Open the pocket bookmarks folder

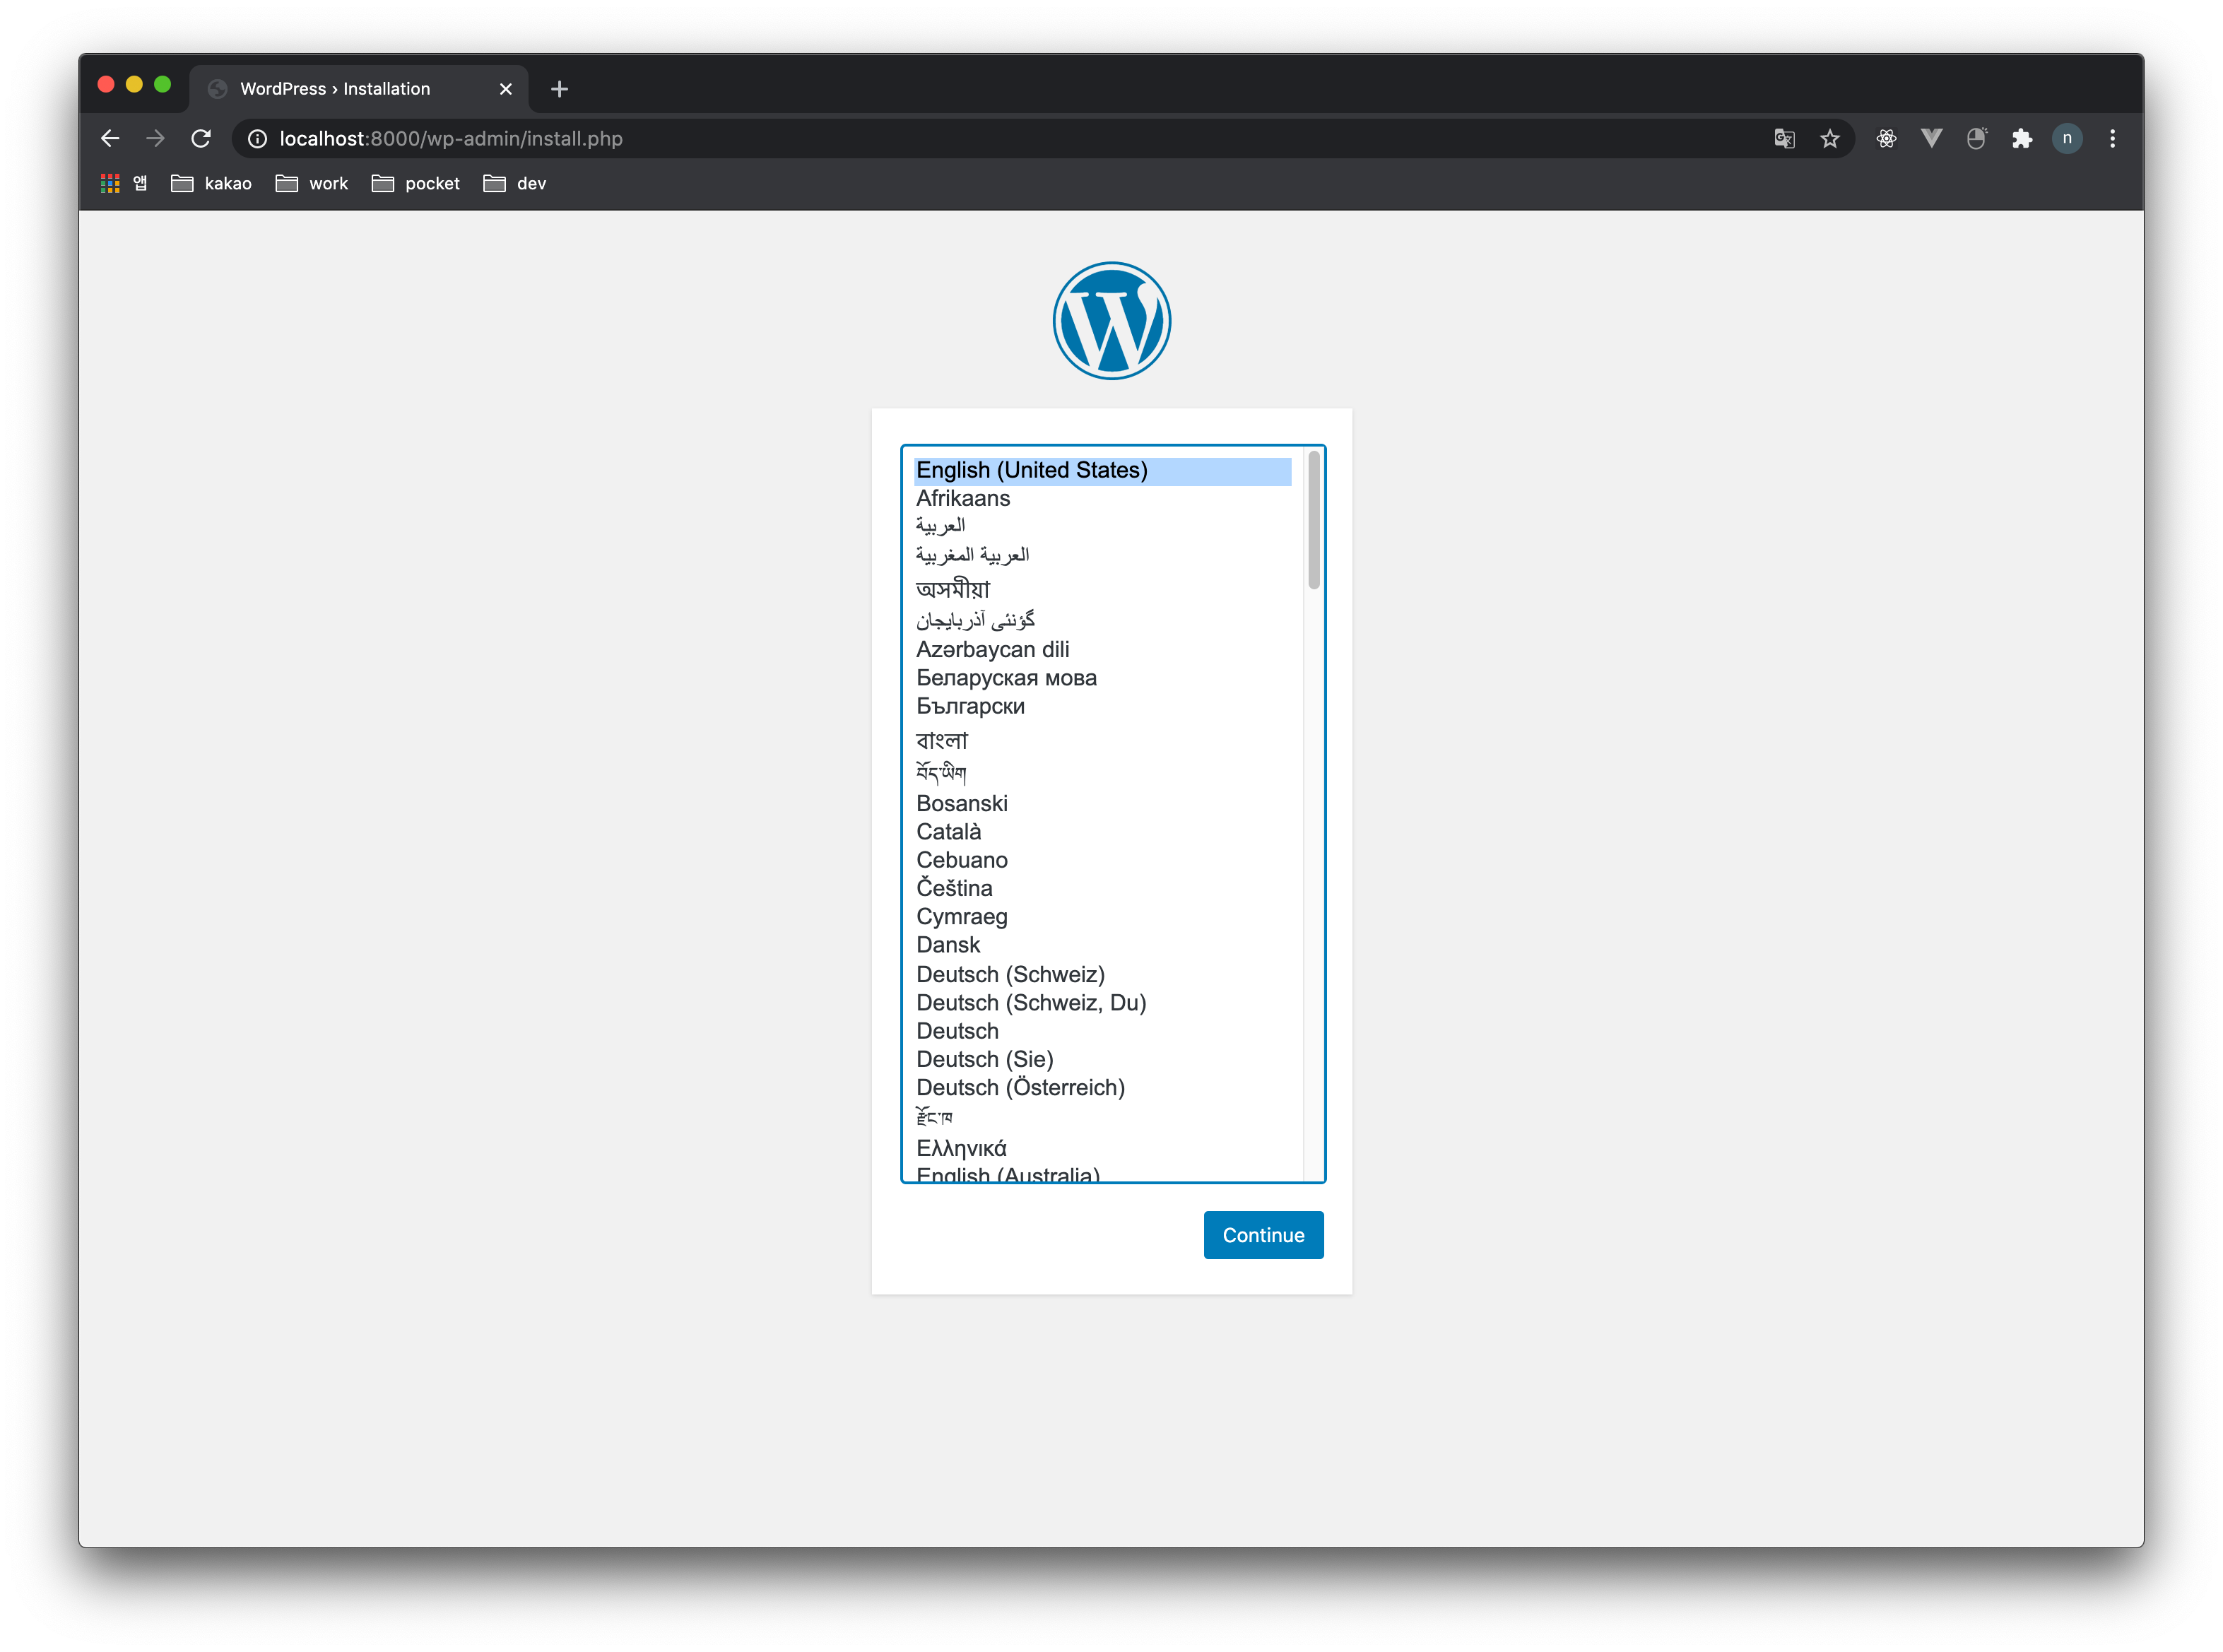(x=416, y=183)
